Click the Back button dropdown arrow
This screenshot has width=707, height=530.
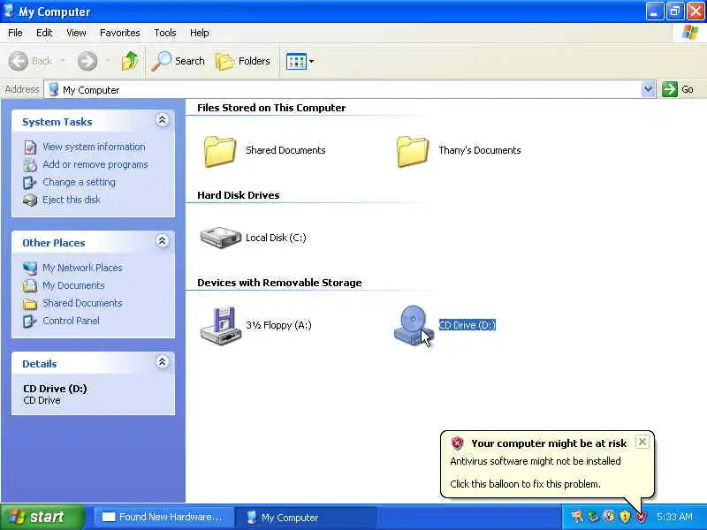coord(63,60)
